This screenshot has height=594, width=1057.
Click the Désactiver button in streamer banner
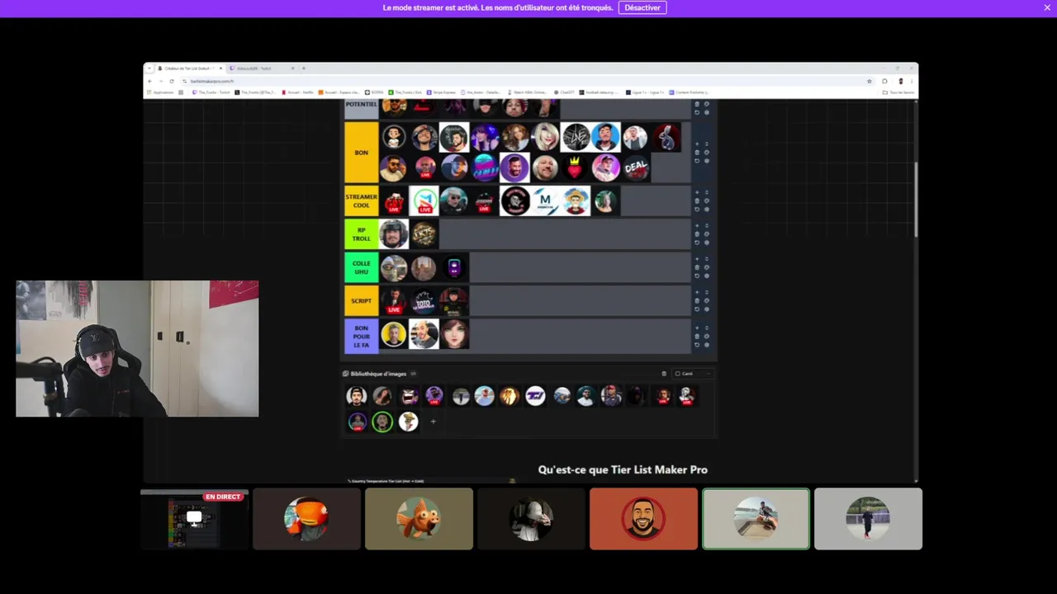click(642, 7)
